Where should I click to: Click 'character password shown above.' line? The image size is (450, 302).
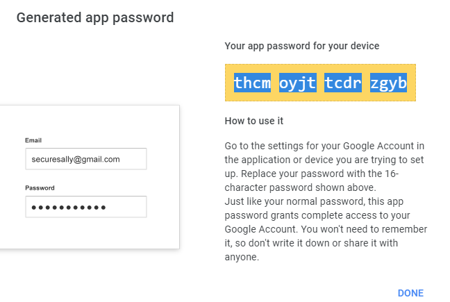click(300, 187)
